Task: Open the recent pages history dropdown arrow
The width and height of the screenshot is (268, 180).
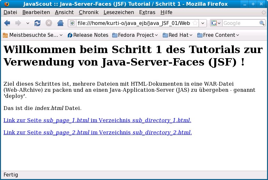Action: 28,23
